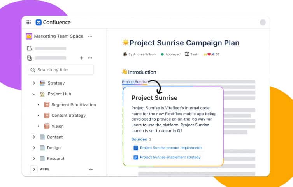This screenshot has height=187, width=293.
Task: Click the emoji reactions count
Action: [x=211, y=54]
